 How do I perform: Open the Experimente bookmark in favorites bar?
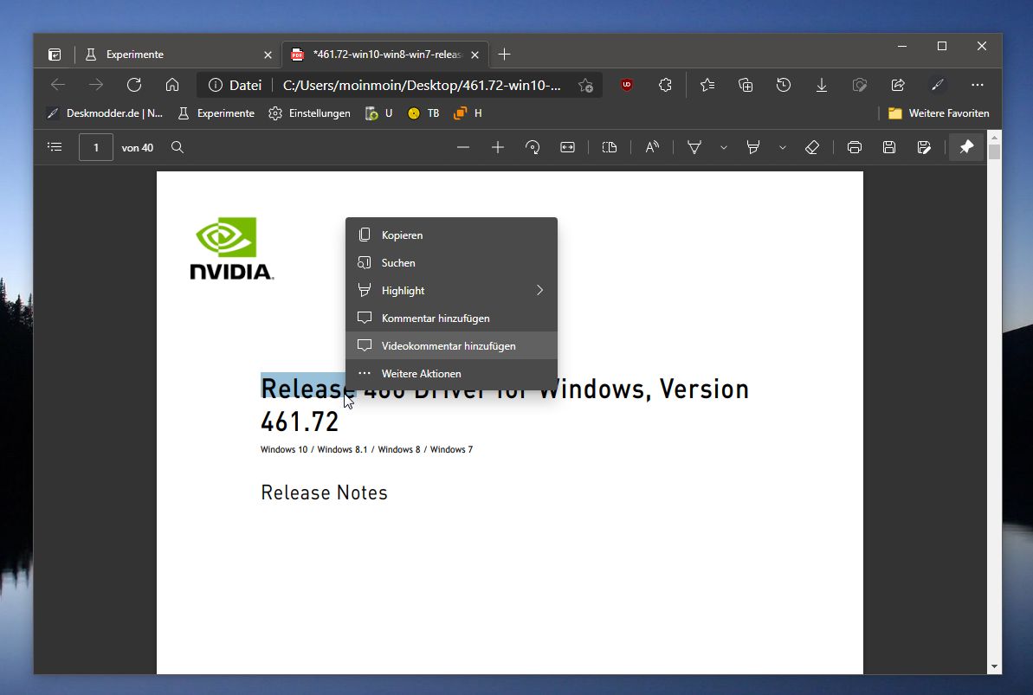216,113
